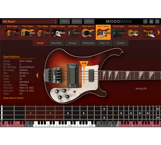Click the Delete preset button
The image size is (161, 145).
click(89, 21)
